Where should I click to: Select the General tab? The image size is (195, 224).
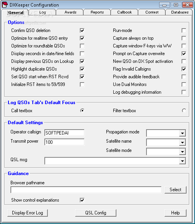[x=15, y=12]
